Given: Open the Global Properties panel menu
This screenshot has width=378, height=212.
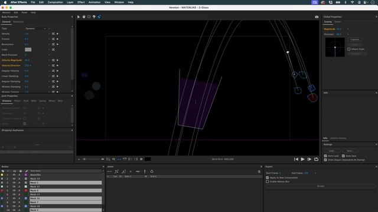Looking at the screenshot, I should coord(376,17).
